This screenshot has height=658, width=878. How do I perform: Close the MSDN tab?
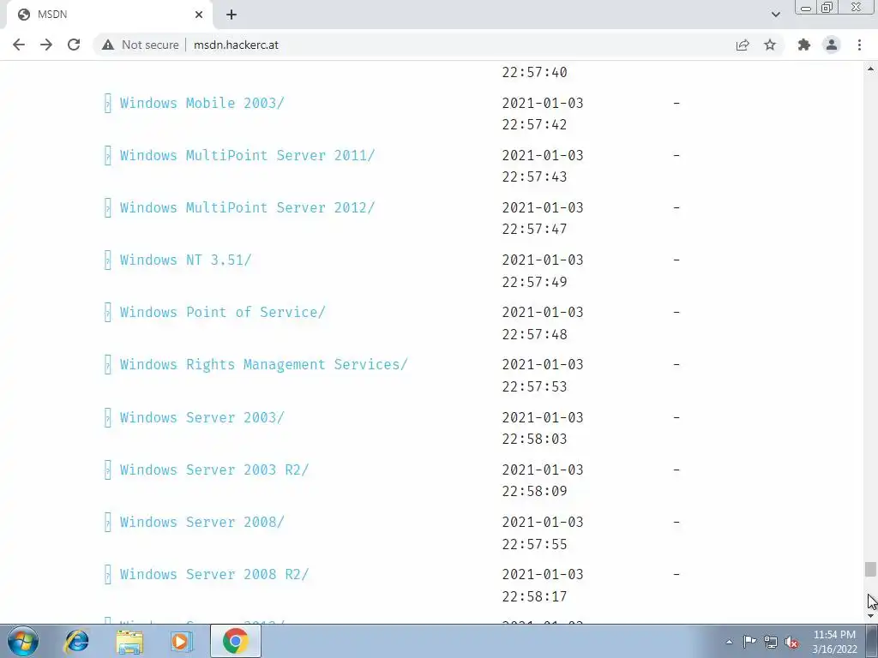199,15
